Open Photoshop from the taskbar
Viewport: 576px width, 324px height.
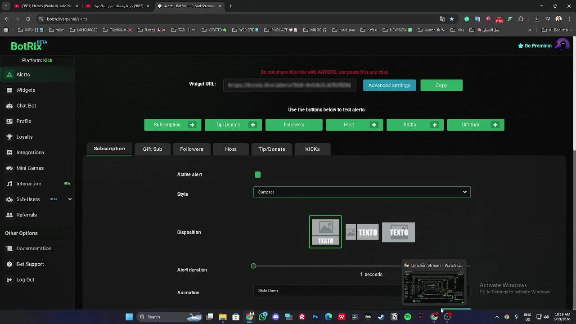click(315, 317)
